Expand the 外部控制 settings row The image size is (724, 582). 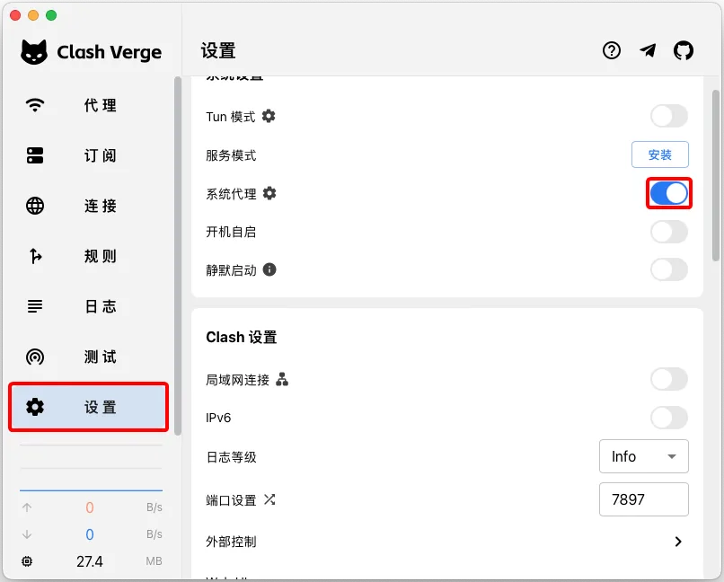coord(679,542)
